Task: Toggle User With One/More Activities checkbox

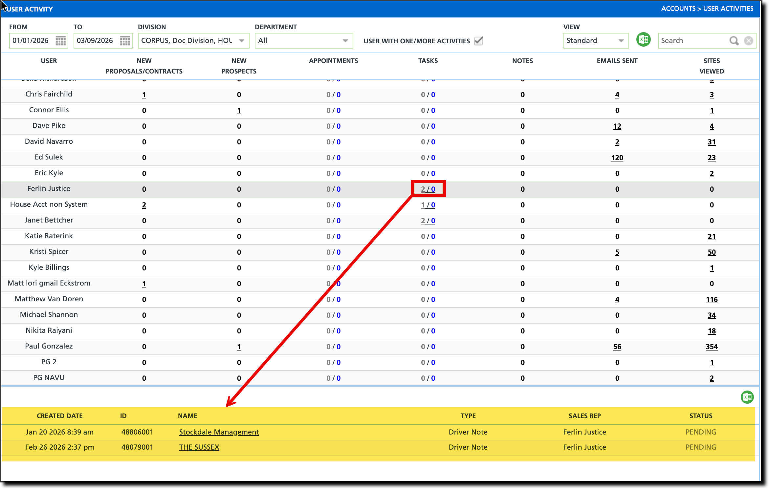Action: 479,41
